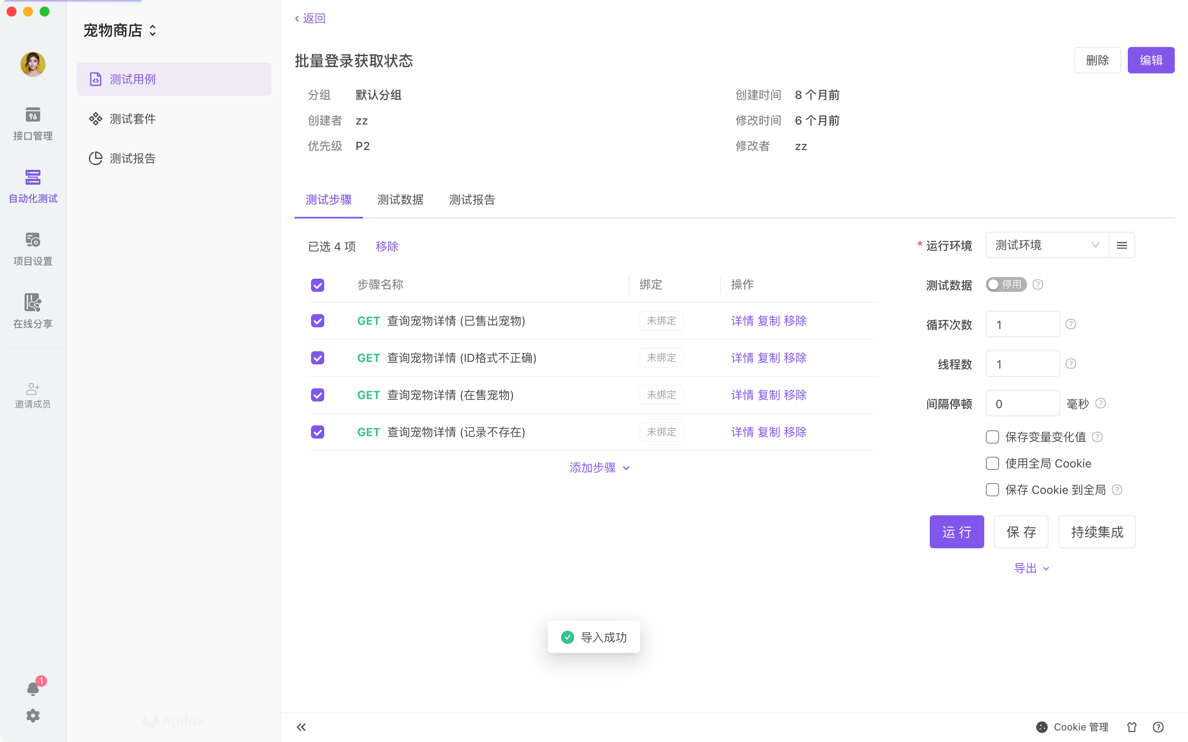Click the 运行 button

tap(956, 532)
